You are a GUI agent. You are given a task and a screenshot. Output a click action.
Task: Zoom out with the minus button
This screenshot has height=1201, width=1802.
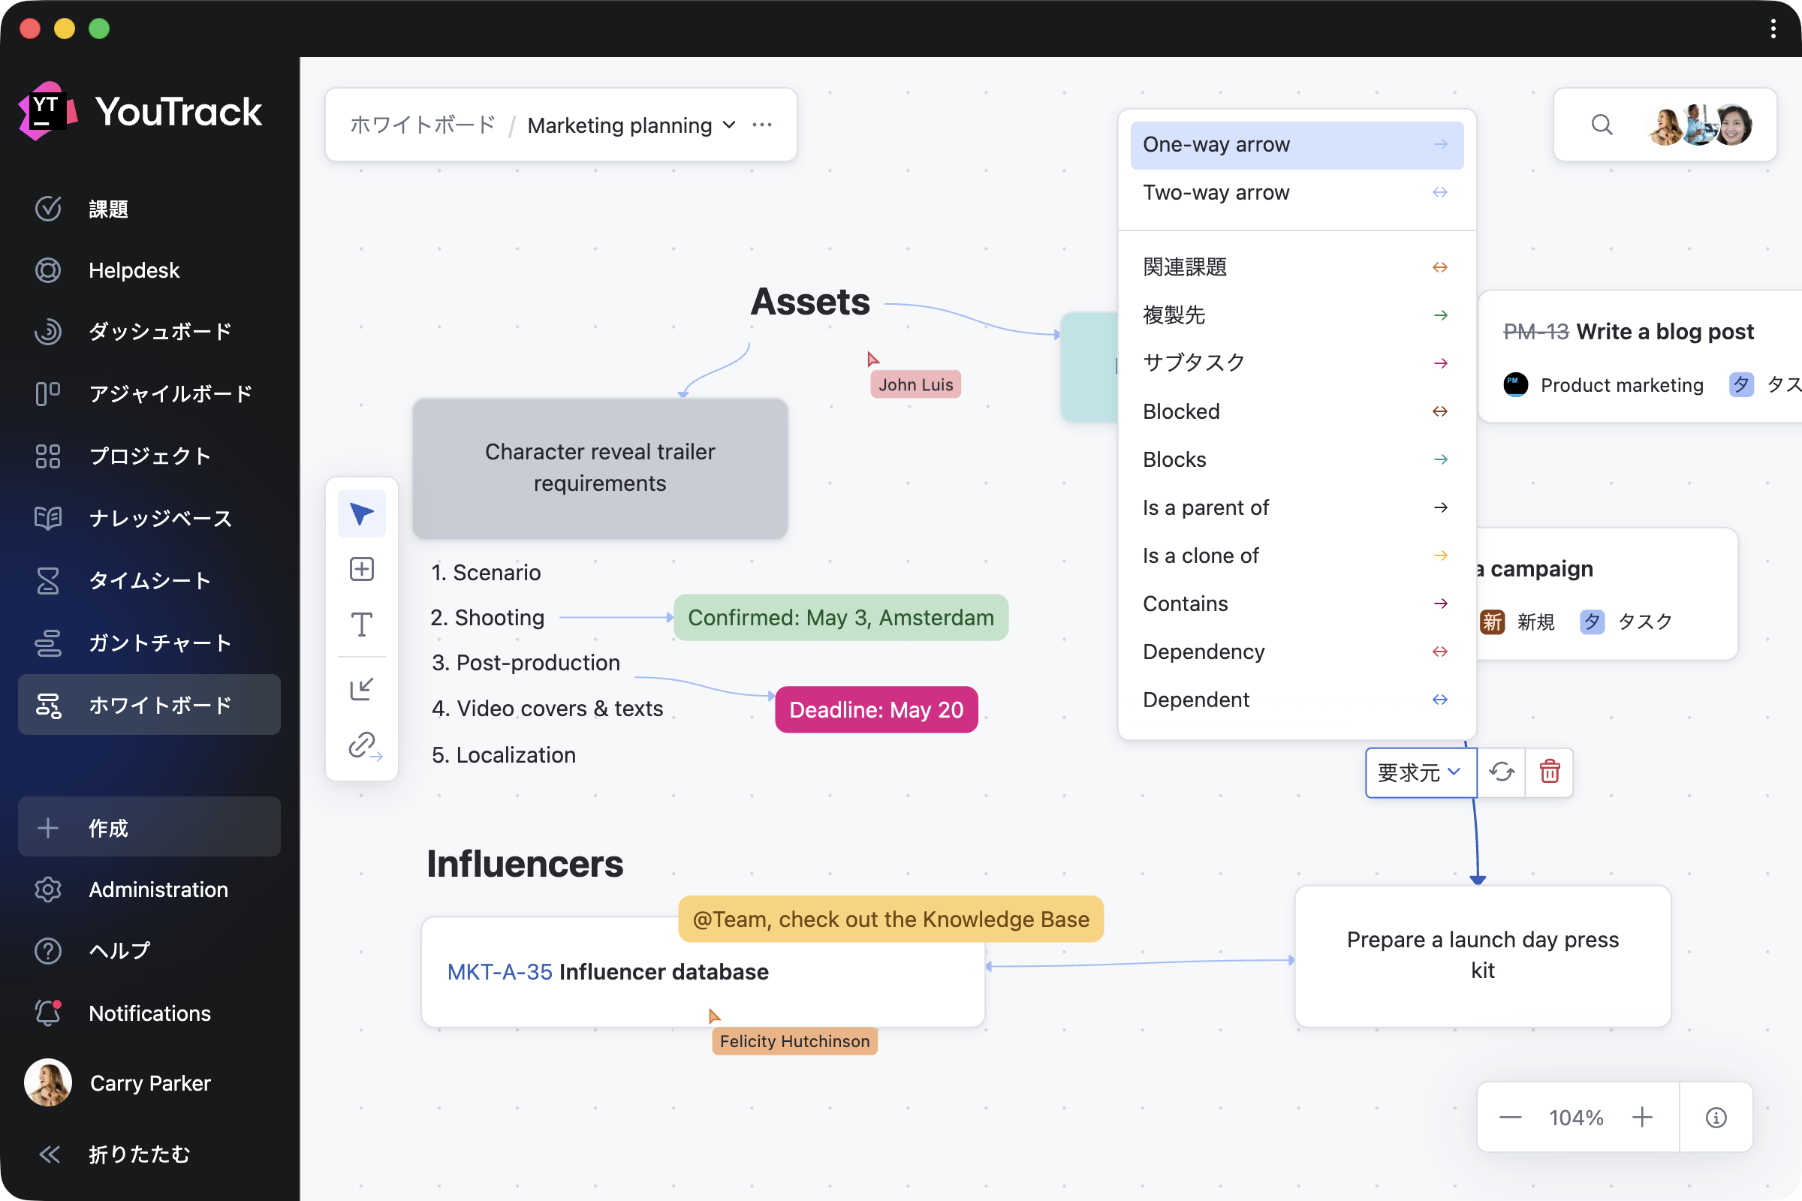(1510, 1118)
